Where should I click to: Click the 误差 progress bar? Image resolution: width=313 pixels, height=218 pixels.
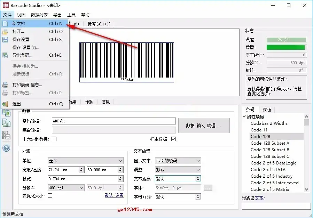click(x=287, y=40)
